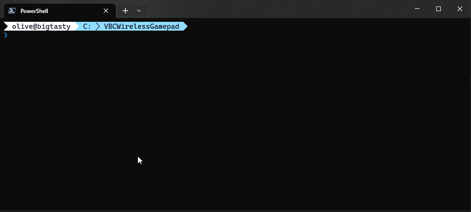Minimize the terminal window
This screenshot has width=471, height=212.
point(417,9)
